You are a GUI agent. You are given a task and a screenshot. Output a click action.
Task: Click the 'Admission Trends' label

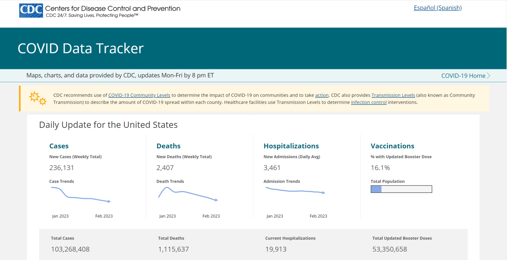[282, 181]
